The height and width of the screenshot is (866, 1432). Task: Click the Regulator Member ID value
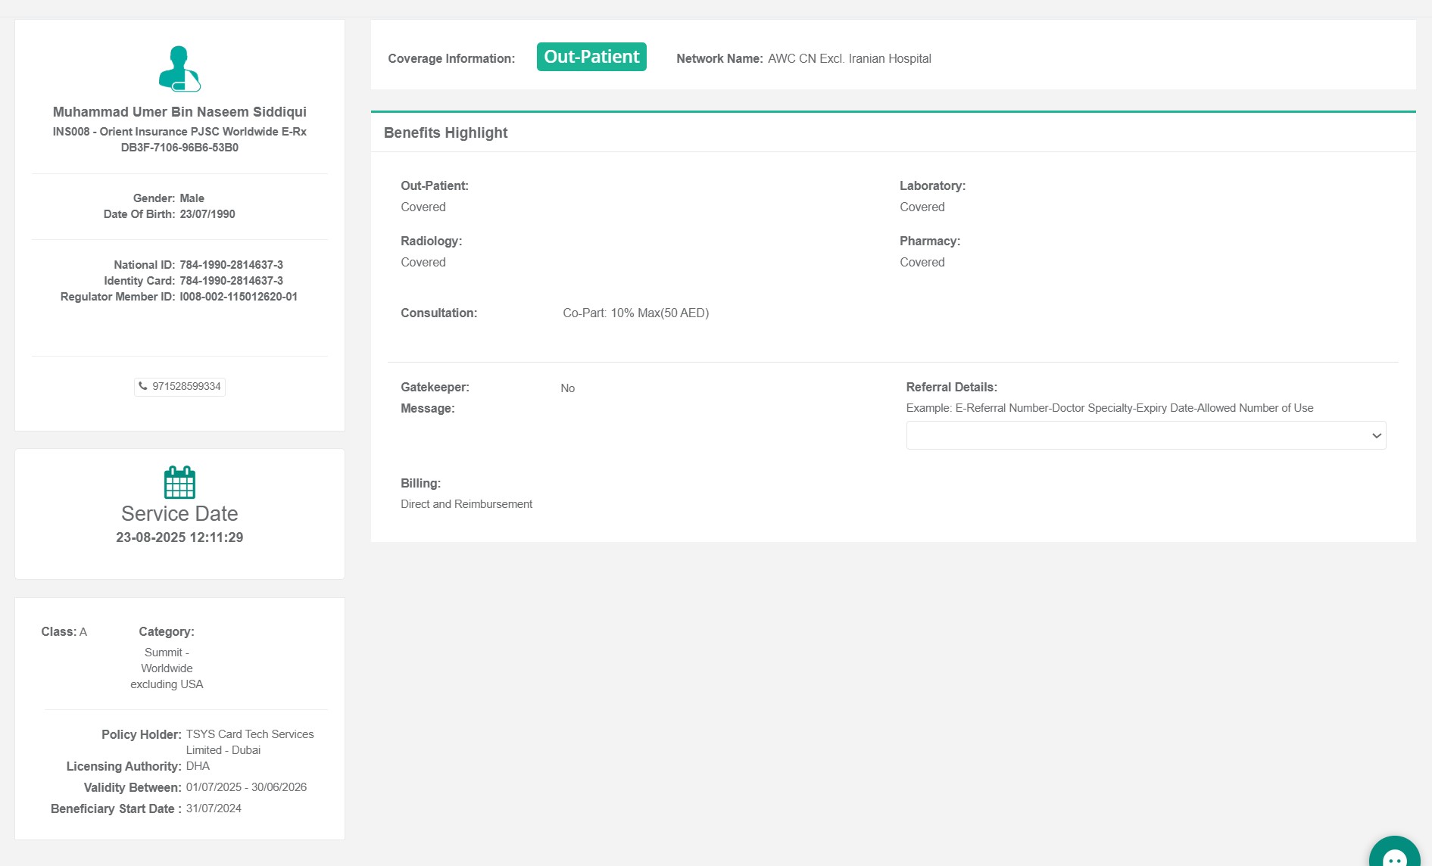pyautogui.click(x=238, y=297)
